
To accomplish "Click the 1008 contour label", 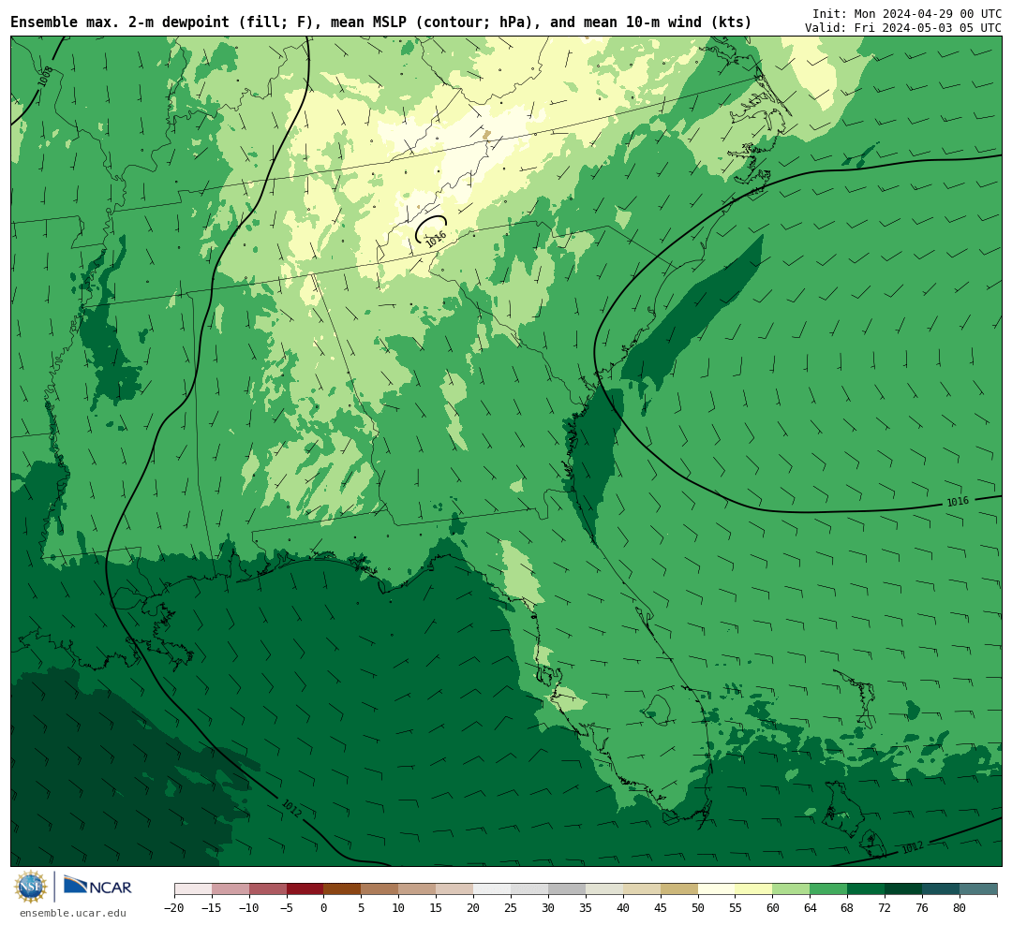I will 45,77.
